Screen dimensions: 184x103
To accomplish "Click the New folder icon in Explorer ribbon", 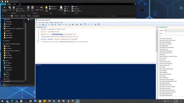I will click(x=47, y=9).
